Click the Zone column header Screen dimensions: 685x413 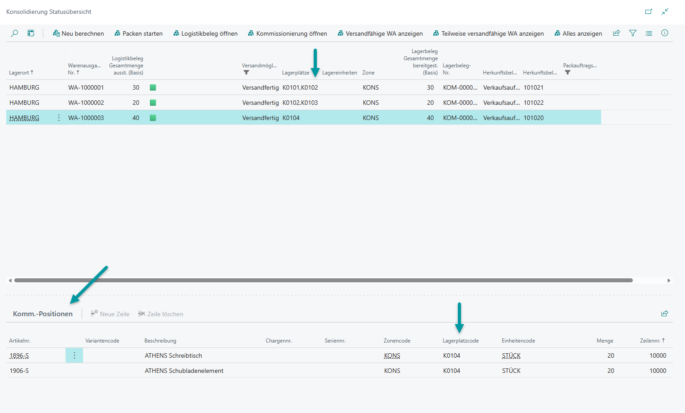pyautogui.click(x=369, y=73)
